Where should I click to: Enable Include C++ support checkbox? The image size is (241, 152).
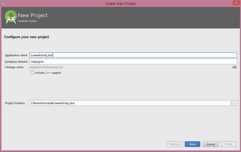pyautogui.click(x=32, y=73)
